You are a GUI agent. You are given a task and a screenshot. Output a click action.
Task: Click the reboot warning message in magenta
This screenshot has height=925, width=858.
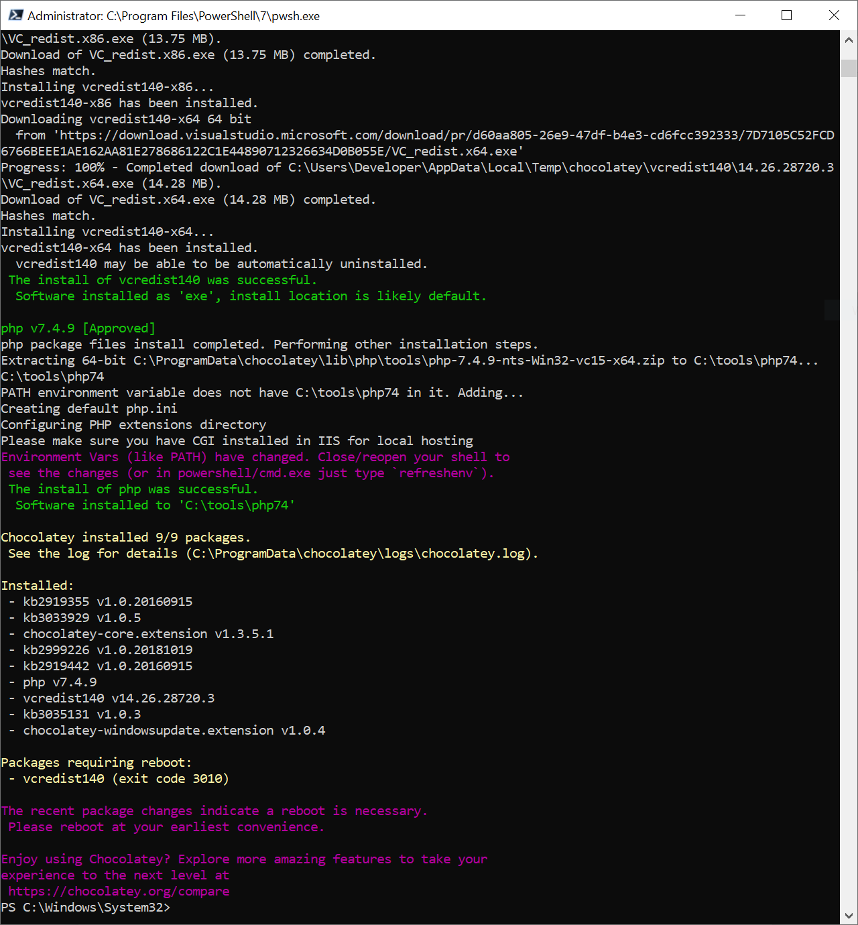[214, 810]
